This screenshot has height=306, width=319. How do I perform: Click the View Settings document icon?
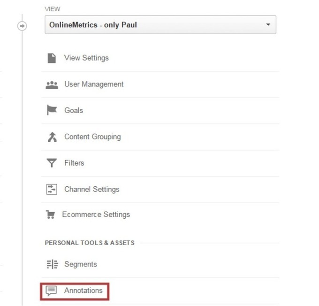click(52, 58)
